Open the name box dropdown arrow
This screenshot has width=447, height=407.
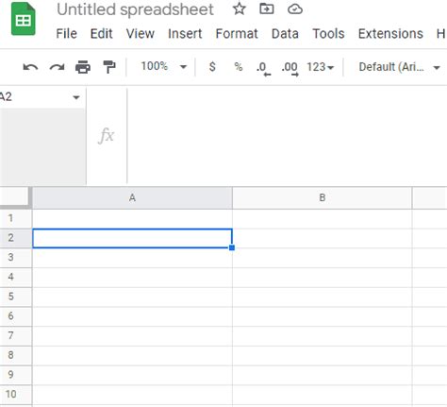pyautogui.click(x=76, y=97)
